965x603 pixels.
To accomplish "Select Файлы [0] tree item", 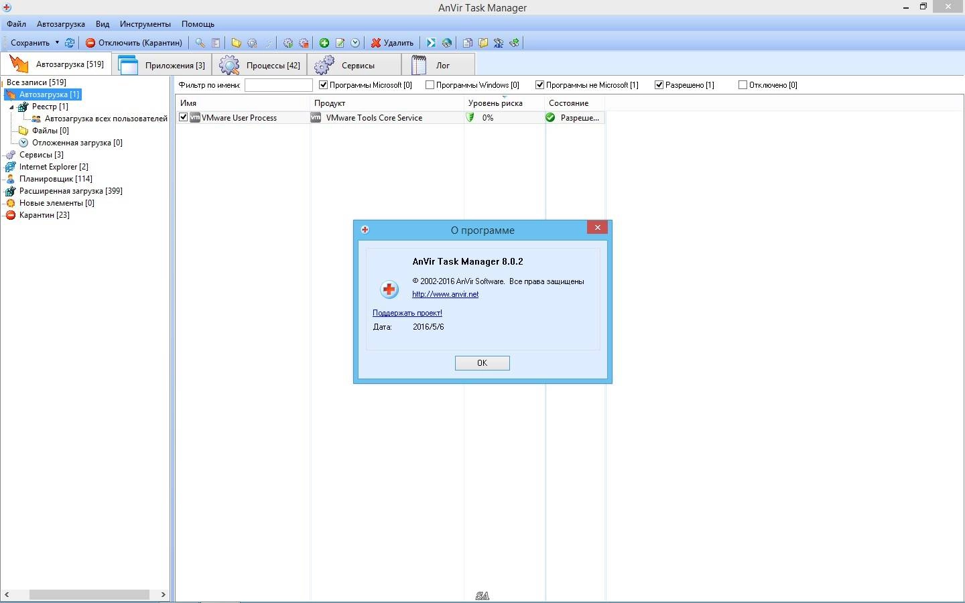I will pyautogui.click(x=50, y=131).
